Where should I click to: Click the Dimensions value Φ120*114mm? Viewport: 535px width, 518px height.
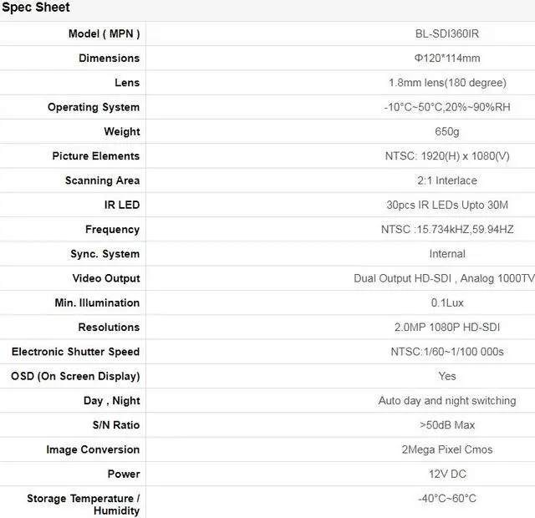click(x=447, y=58)
